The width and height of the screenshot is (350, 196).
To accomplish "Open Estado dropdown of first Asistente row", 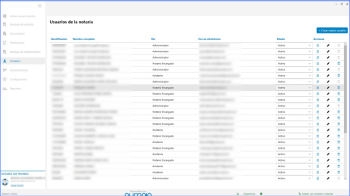I will 294,76.
